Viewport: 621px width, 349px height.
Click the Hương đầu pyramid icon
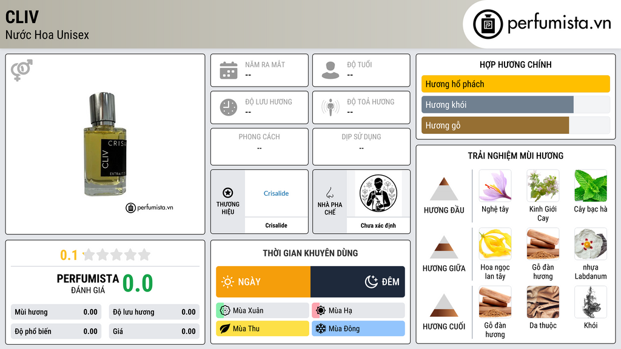coord(444,189)
